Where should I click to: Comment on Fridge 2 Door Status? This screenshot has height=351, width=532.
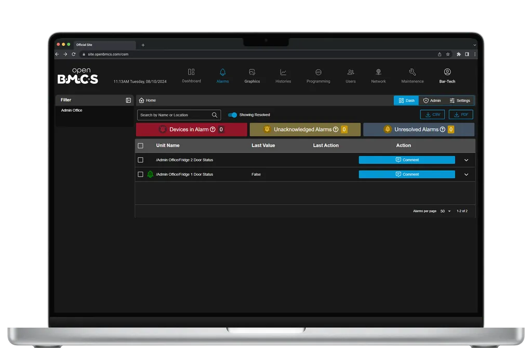407,160
